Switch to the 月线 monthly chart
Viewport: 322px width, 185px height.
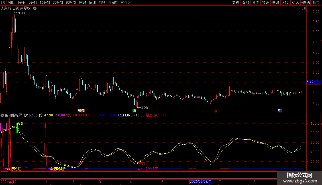click(102, 3)
